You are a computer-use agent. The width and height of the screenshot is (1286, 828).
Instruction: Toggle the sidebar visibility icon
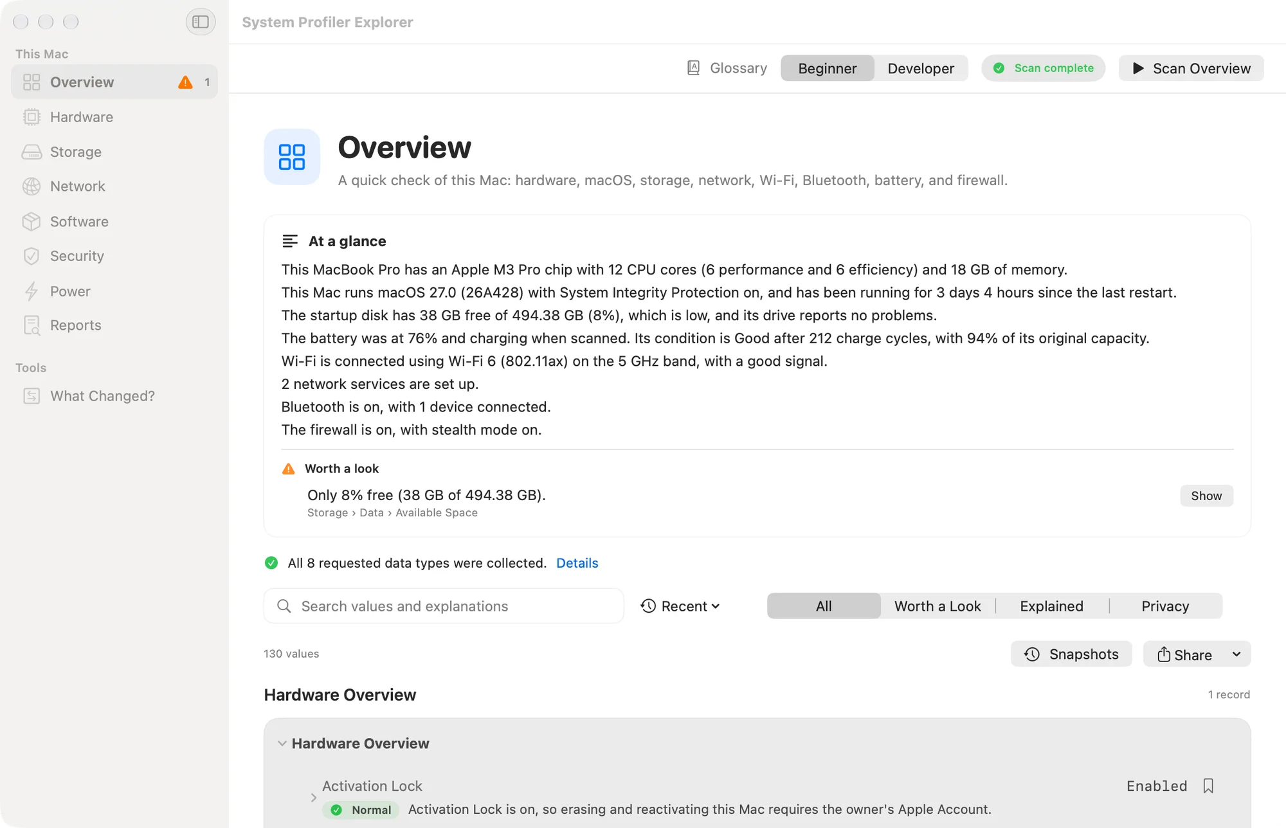201,22
